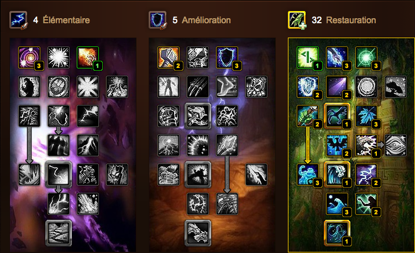Image resolution: width=415 pixels, height=253 pixels.
Task: Click the green star burst talent in Restauration
Action: pyautogui.click(x=366, y=57)
